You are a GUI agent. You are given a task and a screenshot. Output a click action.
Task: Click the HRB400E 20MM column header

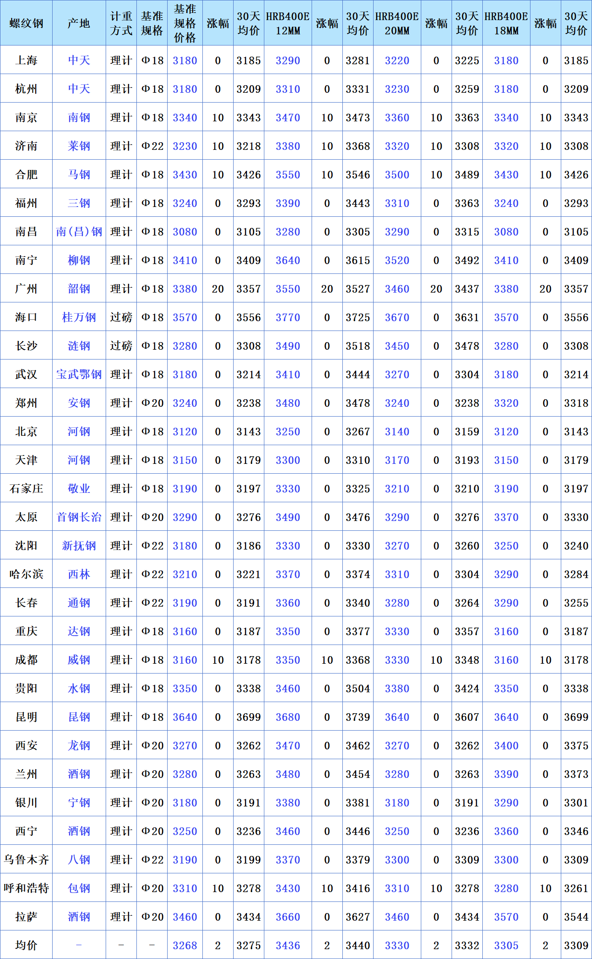point(397,23)
